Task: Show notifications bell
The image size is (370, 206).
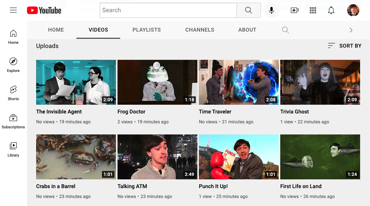Action: point(331,10)
